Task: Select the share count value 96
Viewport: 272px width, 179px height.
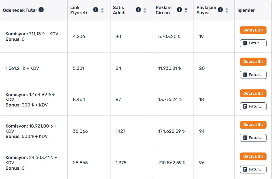Action: tap(202, 163)
